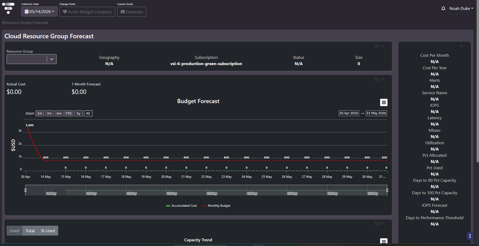Expand the Noah Duke user menu

point(461,8)
